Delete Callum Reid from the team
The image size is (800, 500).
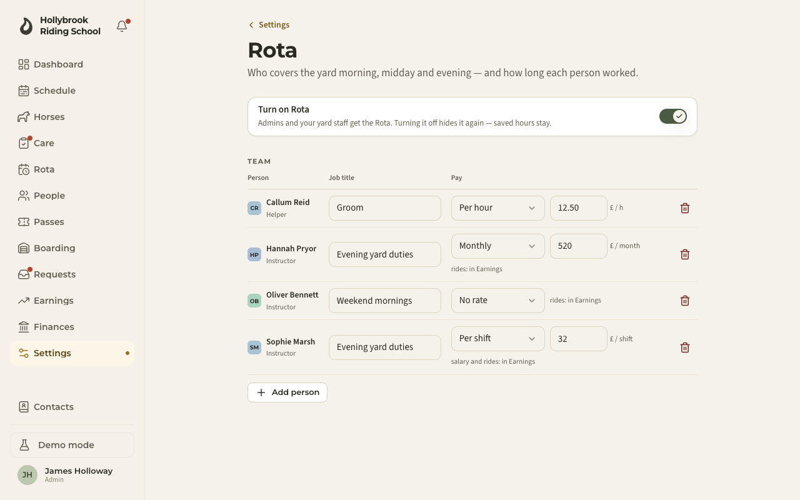(x=685, y=208)
